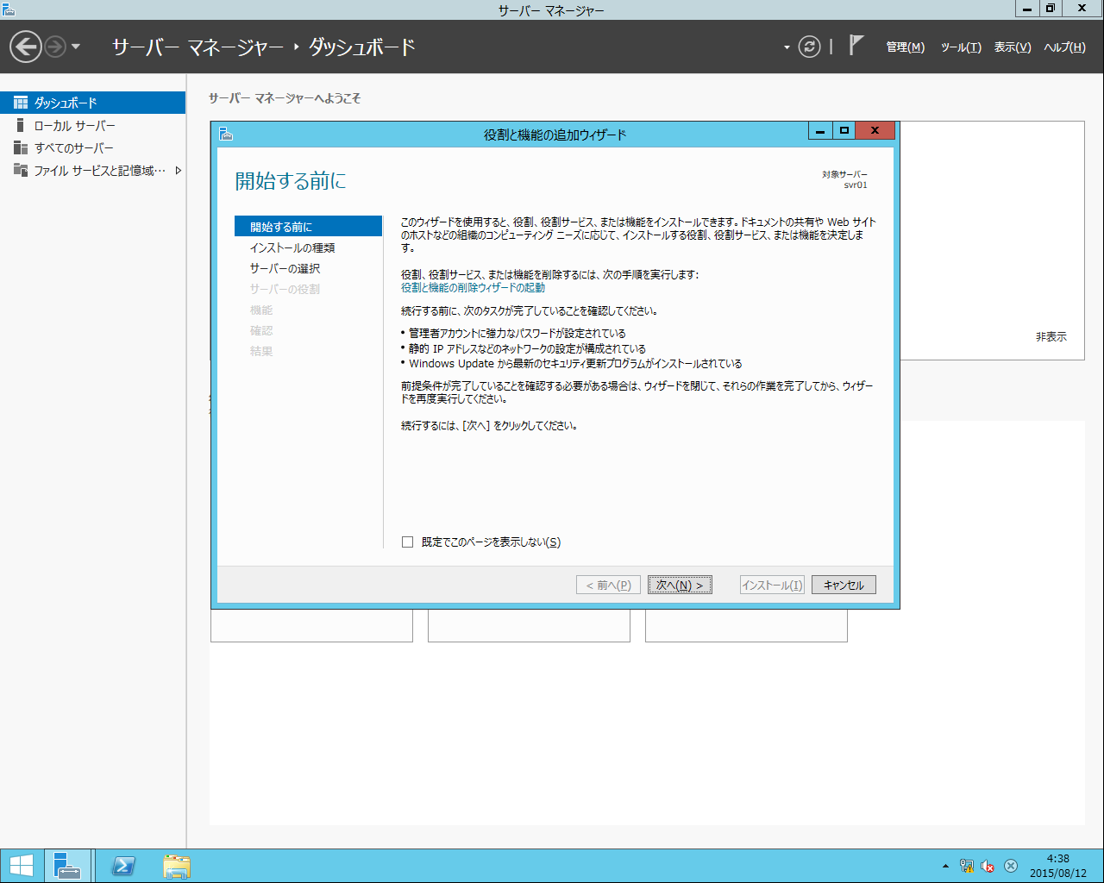
Task: Open the ツール(T) menu
Action: click(x=961, y=47)
